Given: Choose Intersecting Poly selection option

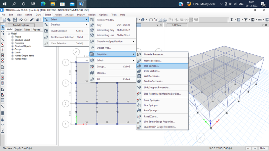Looking at the screenshot, I should (113, 30).
